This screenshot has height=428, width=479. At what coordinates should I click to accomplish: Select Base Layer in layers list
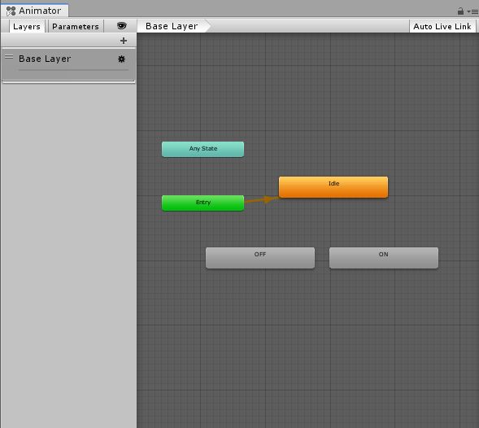68,64
